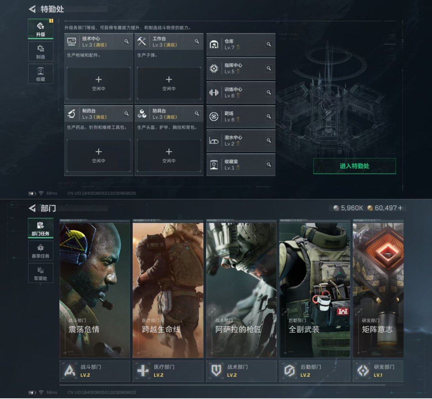Add production in 防具台 idle slot
The width and height of the screenshot is (432, 399).
[169, 155]
